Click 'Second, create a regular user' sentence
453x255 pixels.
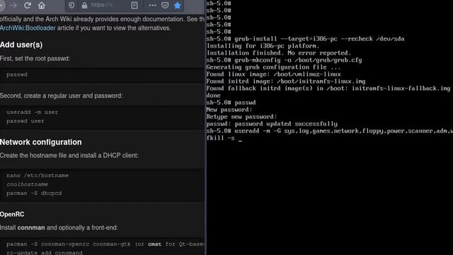pyautogui.click(x=62, y=96)
